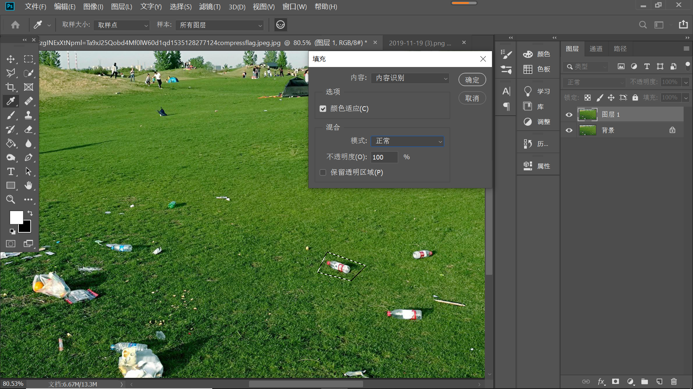Reset default foreground and background colors
Viewport: 693px width, 389px height.
pyautogui.click(x=12, y=232)
